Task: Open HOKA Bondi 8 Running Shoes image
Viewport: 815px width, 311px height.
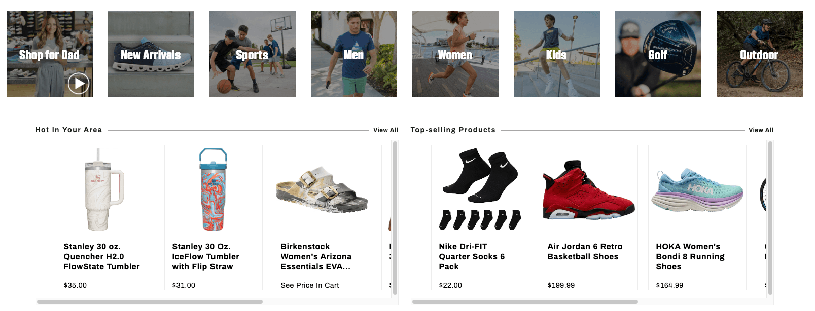Action: 697,190
